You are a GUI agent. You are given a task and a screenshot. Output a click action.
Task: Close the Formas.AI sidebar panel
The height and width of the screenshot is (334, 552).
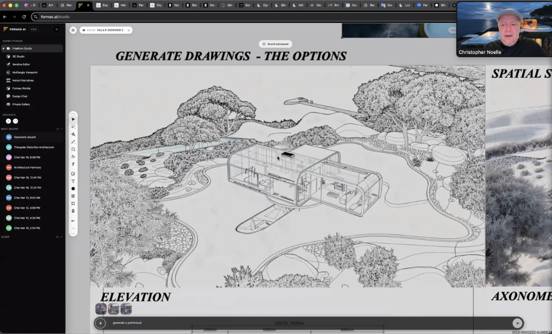(57, 30)
